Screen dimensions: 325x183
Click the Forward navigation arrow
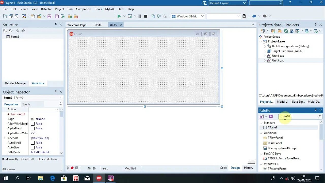click(265, 16)
